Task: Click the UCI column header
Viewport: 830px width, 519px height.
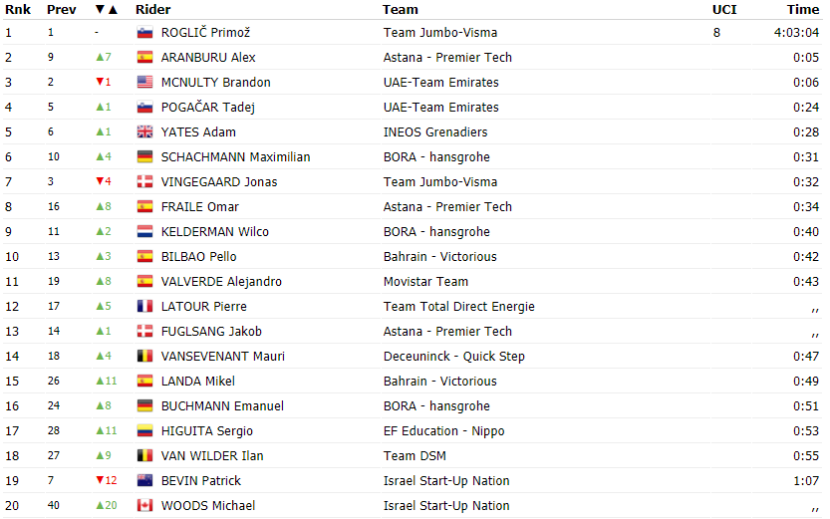Action: (724, 10)
